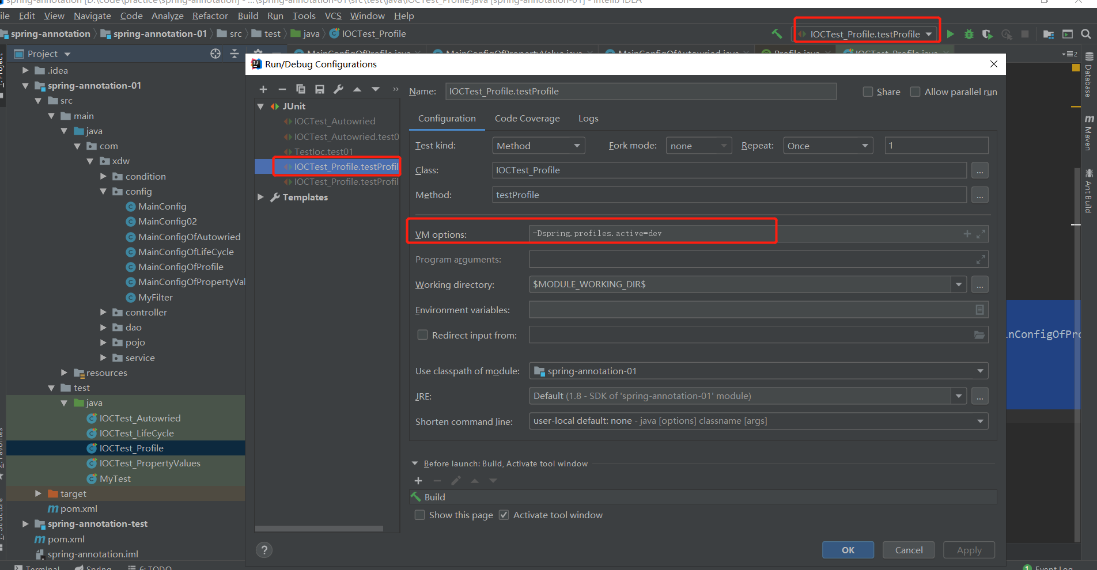Edit environment variables list icon
1097x570 pixels.
click(979, 310)
